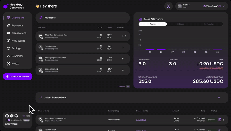This screenshot has height=131, width=231.
Task: Open the three-dot menu for MoonPay Commerce Su payment
Action: (x=126, y=36)
